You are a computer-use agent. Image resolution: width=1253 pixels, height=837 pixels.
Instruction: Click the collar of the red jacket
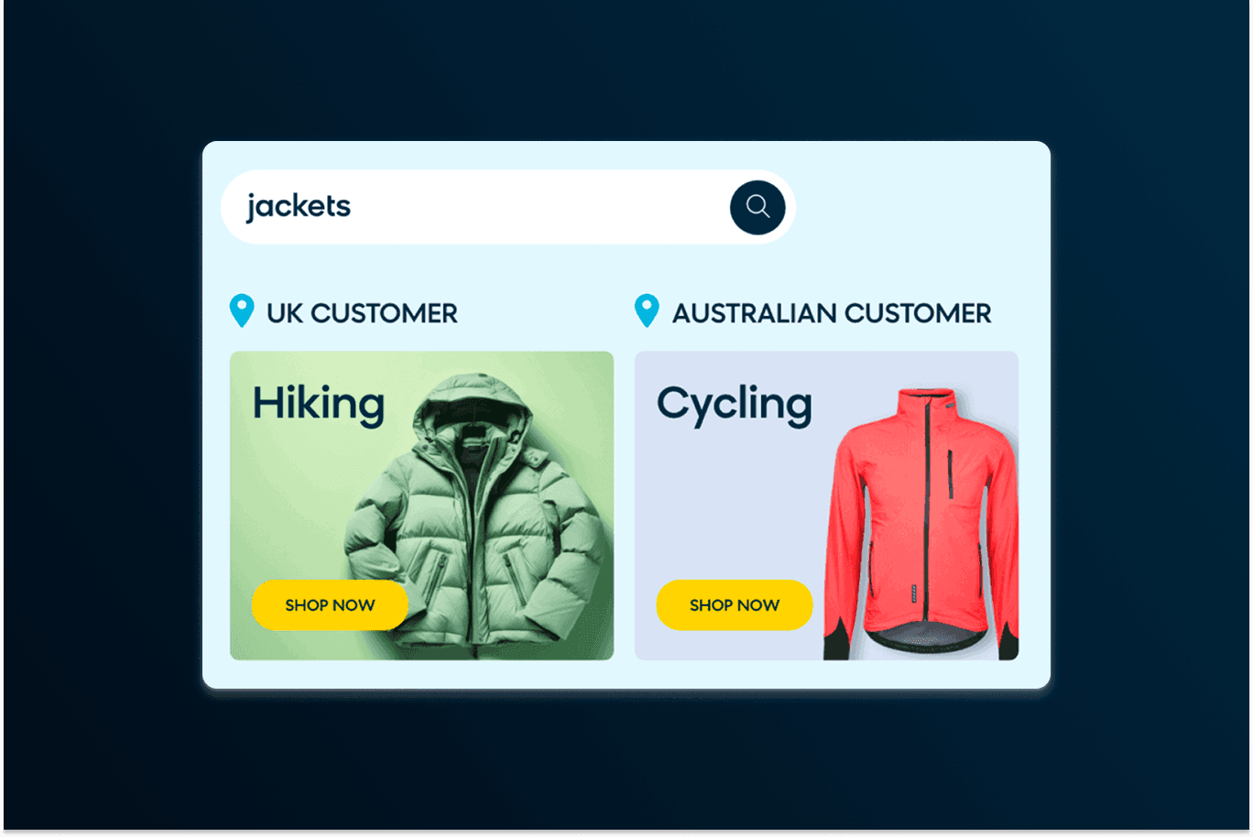click(927, 404)
